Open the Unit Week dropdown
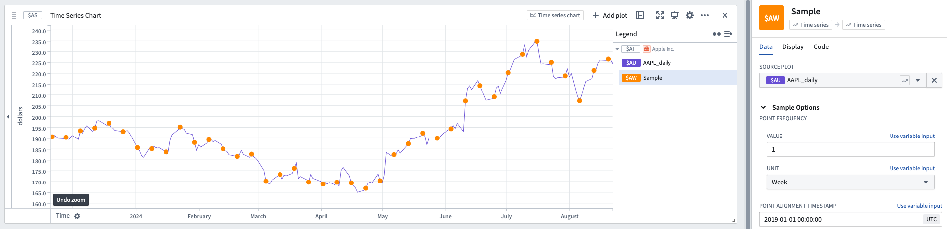This screenshot has height=229, width=947. coord(850,182)
